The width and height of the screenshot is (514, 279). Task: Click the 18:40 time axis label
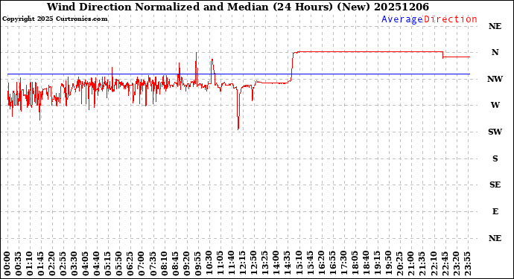pyautogui.click(x=366, y=264)
